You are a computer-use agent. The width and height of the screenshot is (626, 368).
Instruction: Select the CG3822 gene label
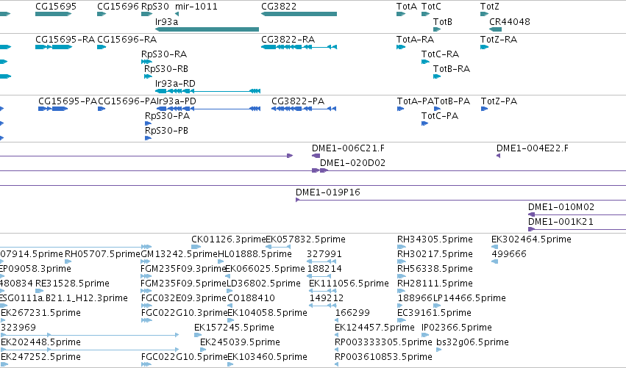pyautogui.click(x=279, y=7)
